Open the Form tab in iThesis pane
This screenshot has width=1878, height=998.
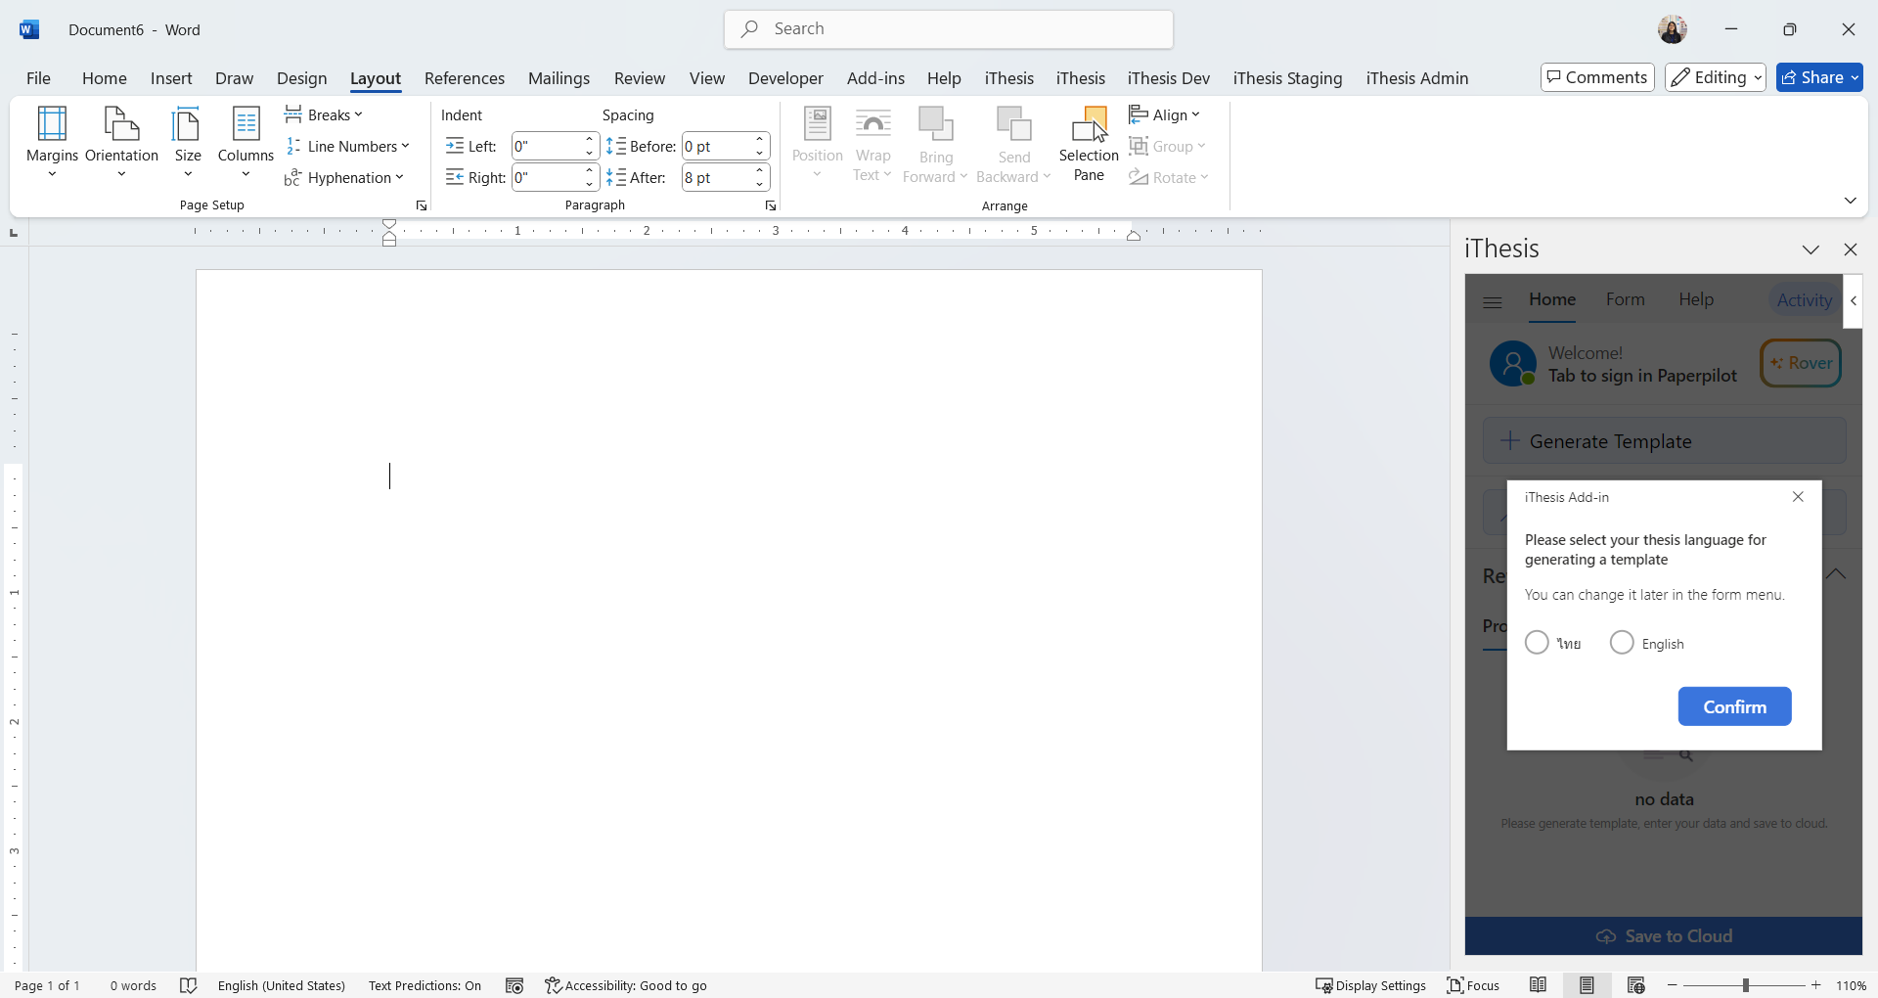pyautogui.click(x=1625, y=299)
